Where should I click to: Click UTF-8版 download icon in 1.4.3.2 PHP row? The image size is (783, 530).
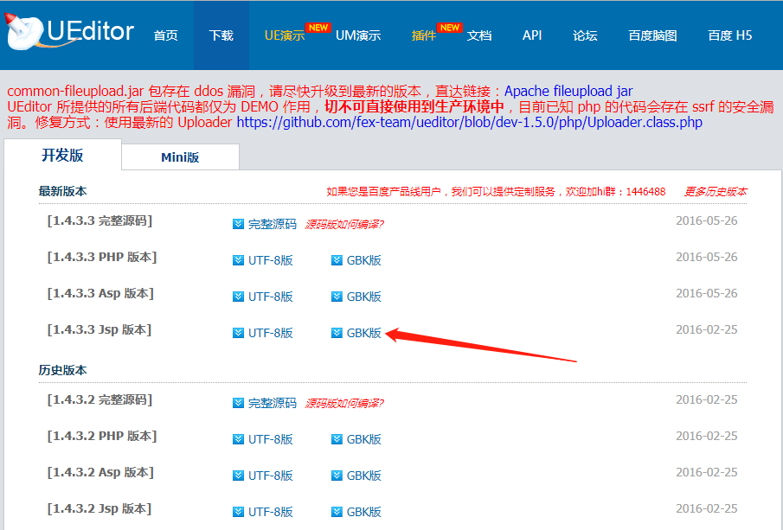(x=238, y=439)
